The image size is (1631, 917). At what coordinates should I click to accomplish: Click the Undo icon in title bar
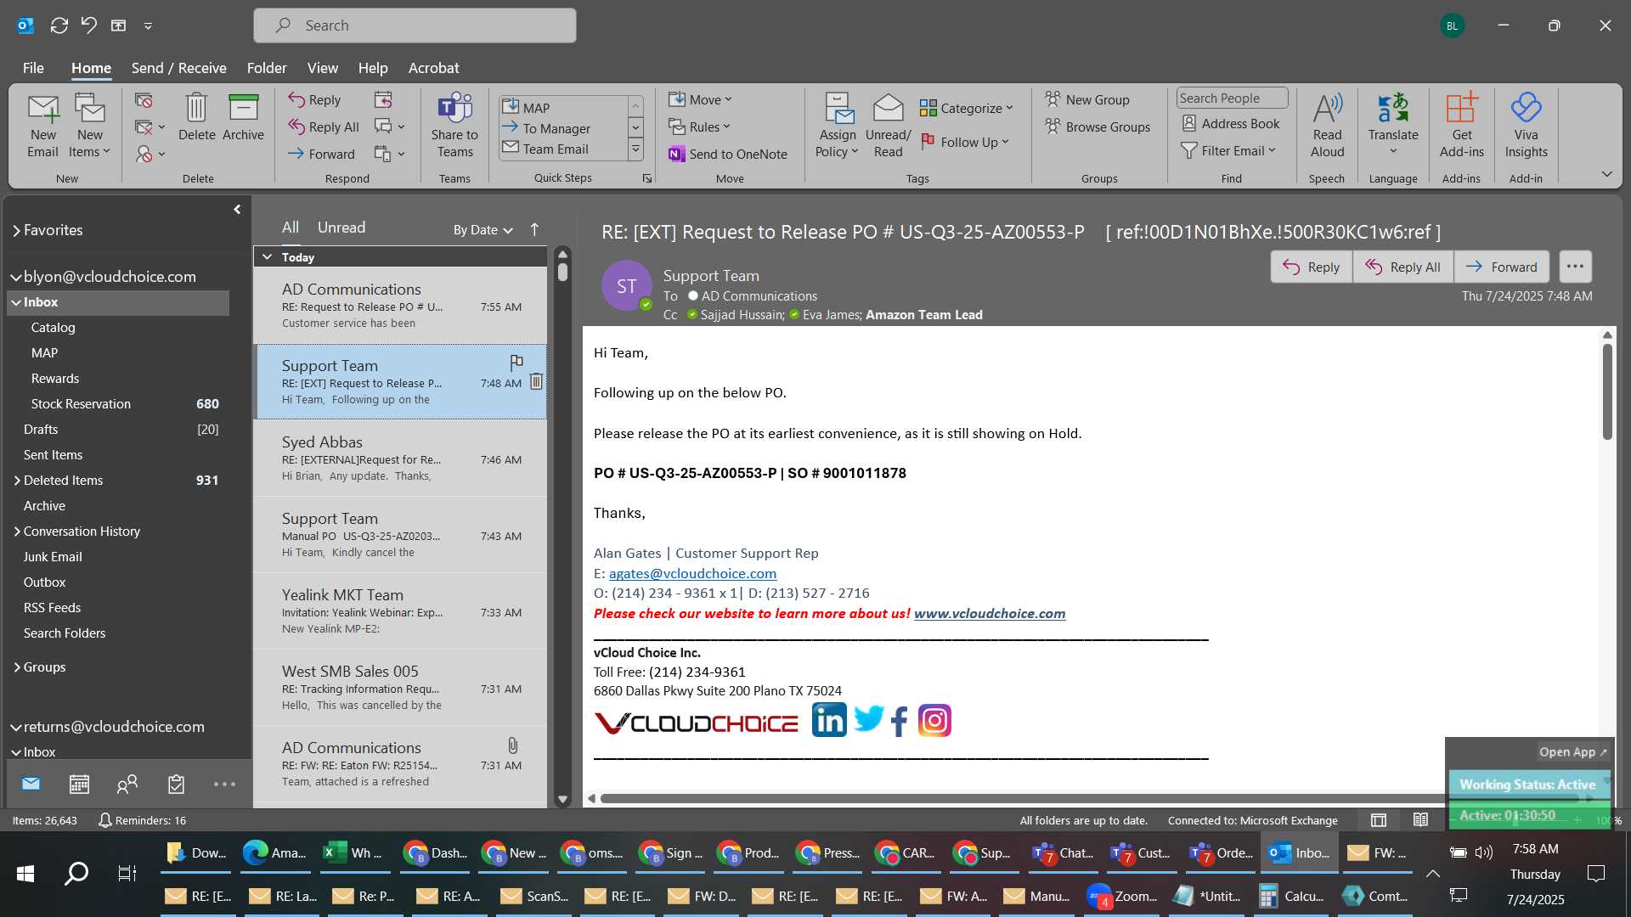click(x=88, y=25)
